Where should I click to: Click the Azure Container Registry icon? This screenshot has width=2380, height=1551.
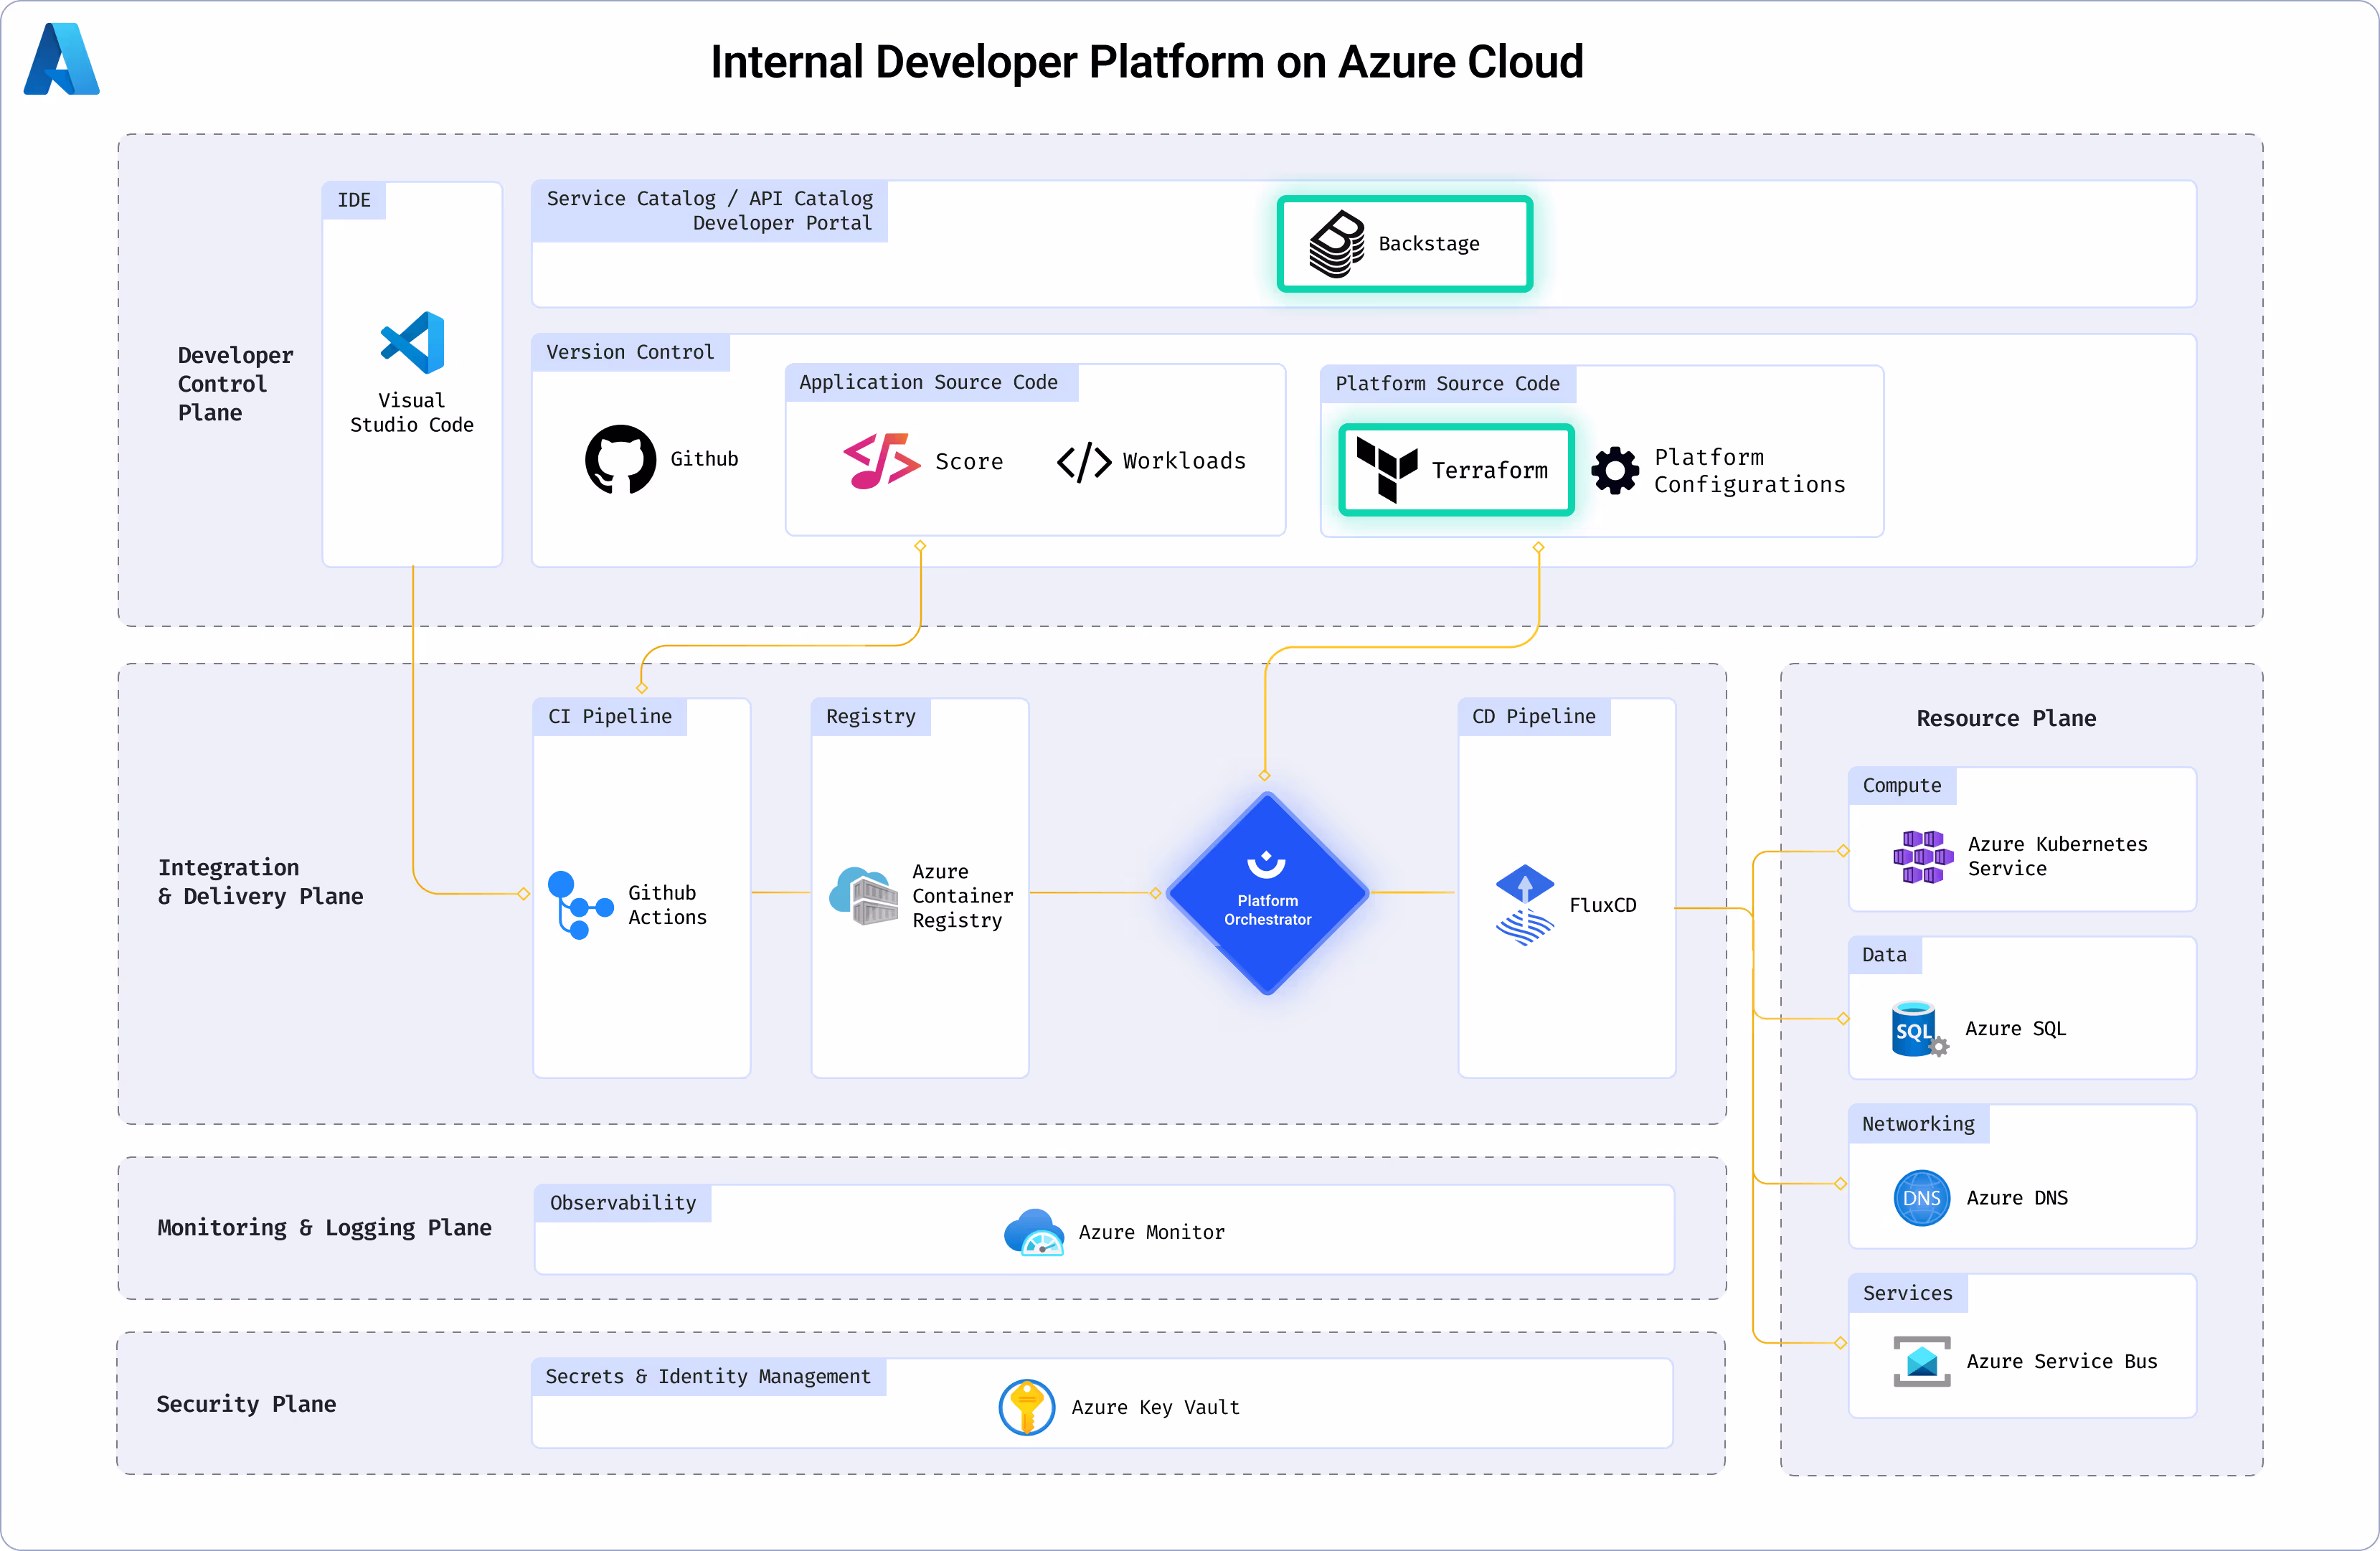click(x=863, y=896)
